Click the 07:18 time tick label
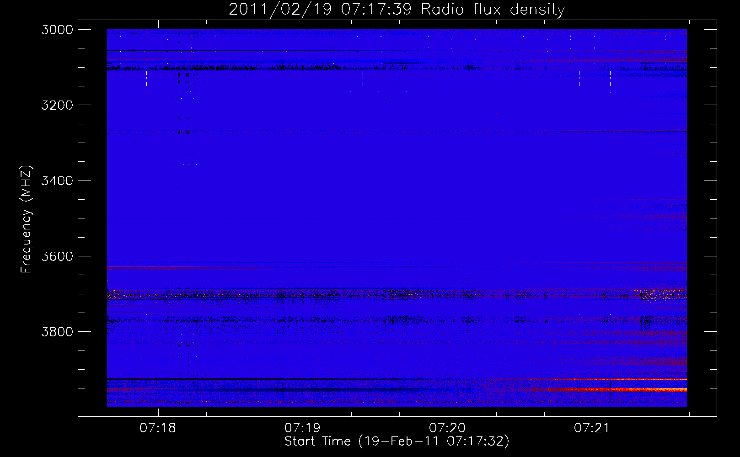Screen dimensions: 740x457 click(x=158, y=428)
